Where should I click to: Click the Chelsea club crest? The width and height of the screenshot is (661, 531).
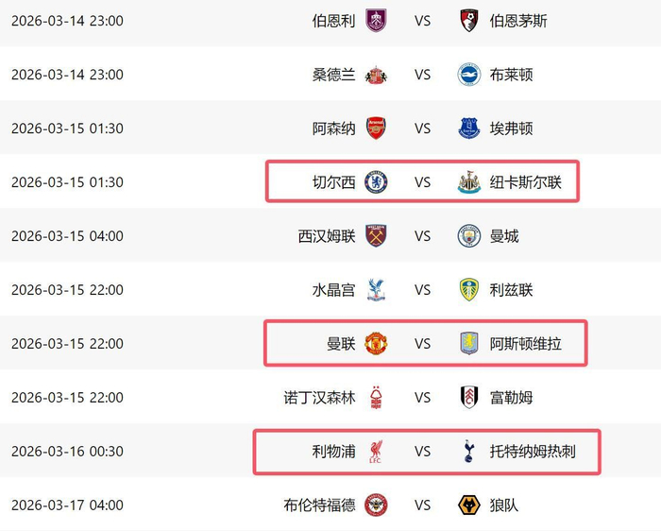pos(376,182)
